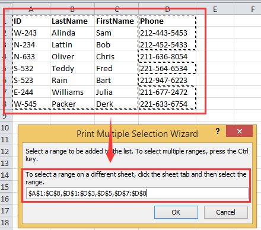This screenshot has width=261, height=230.
Task: Select cell containing S-532
Action: pyautogui.click(x=31, y=68)
